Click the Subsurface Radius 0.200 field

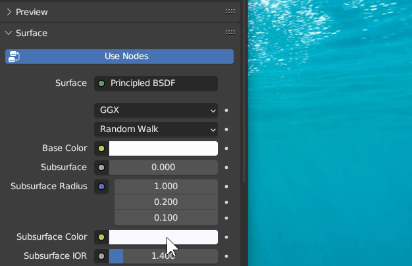click(166, 202)
